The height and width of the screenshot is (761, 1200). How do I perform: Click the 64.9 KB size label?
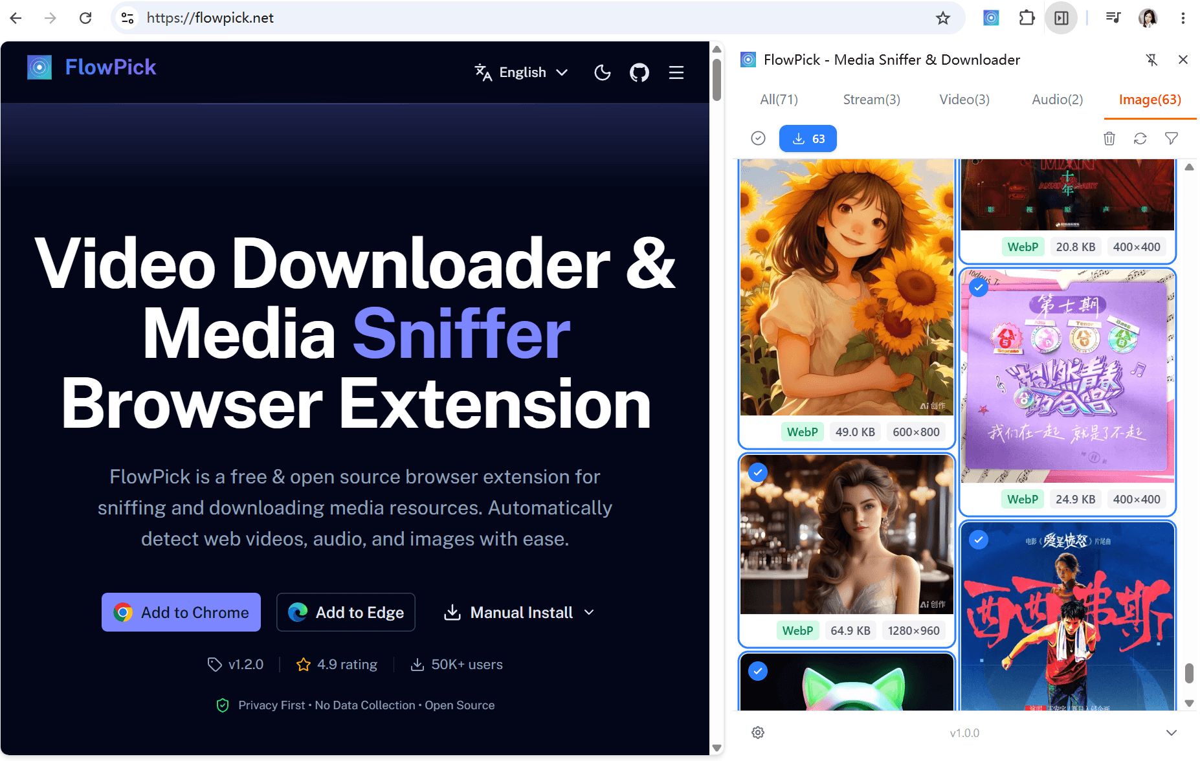(850, 630)
